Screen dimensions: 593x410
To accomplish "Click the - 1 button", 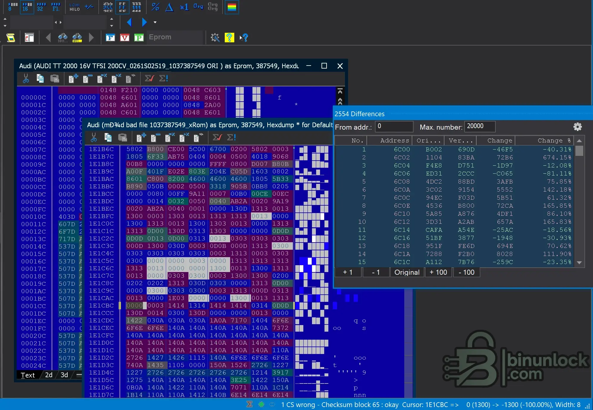I will pos(376,272).
